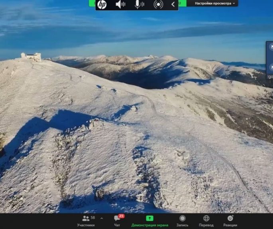Image resolution: width=273 pixels, height=229 pixels.
Task: Expand the caret next to Участники
Action: (x=102, y=218)
